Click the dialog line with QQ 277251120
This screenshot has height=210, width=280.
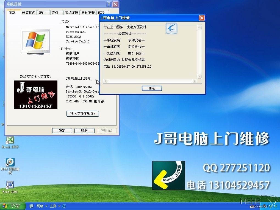pos(127,67)
